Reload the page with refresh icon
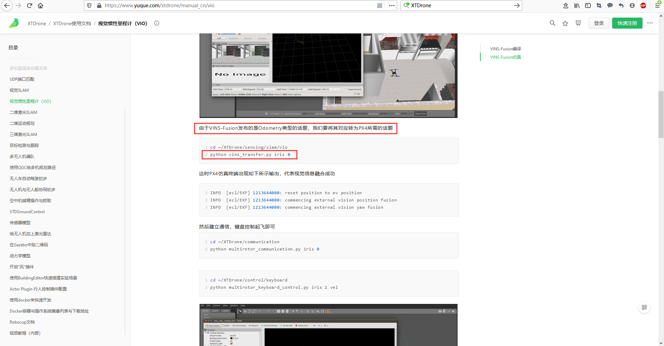The image size is (664, 346). pyautogui.click(x=29, y=6)
